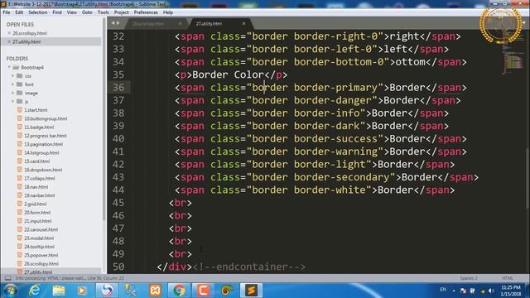Viewport: 530px width, 298px height.
Task: Close 27.utility.html in Open Files list
Action: point(9,41)
